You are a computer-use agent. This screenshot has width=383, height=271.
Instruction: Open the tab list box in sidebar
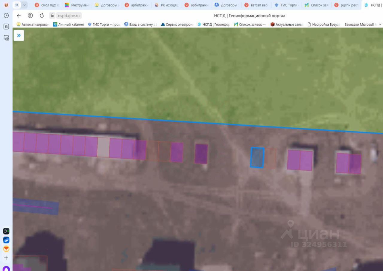(6, 27)
